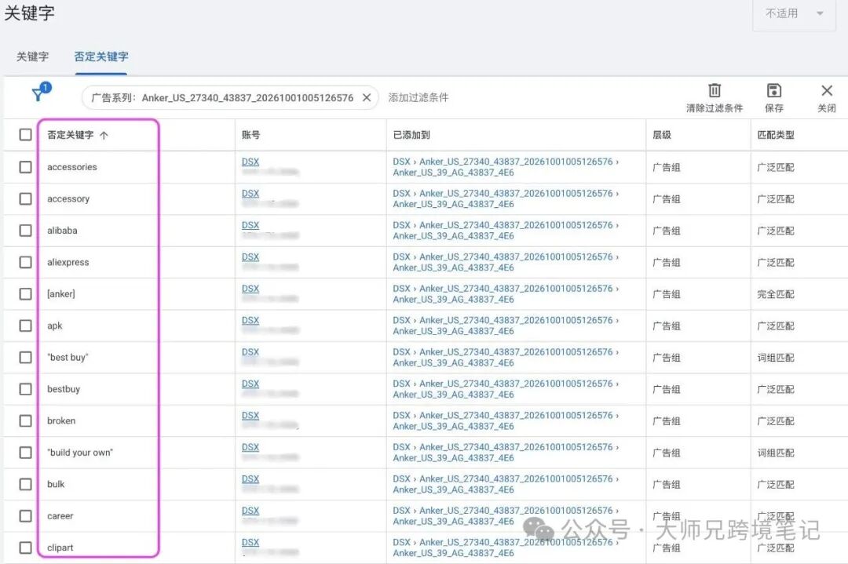Screen dimensions: 848x564
Task: Sort by the ascending arrow in 否定关键字 header
Action: 104,135
